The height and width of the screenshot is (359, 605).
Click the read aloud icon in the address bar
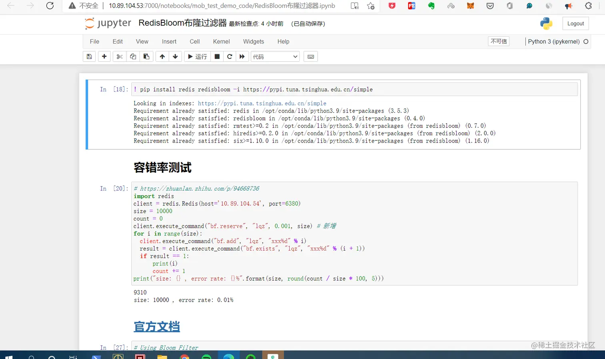point(355,6)
